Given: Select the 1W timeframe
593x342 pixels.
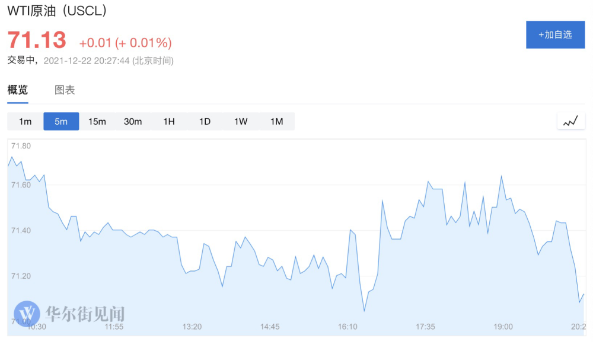Looking at the screenshot, I should pos(241,121).
